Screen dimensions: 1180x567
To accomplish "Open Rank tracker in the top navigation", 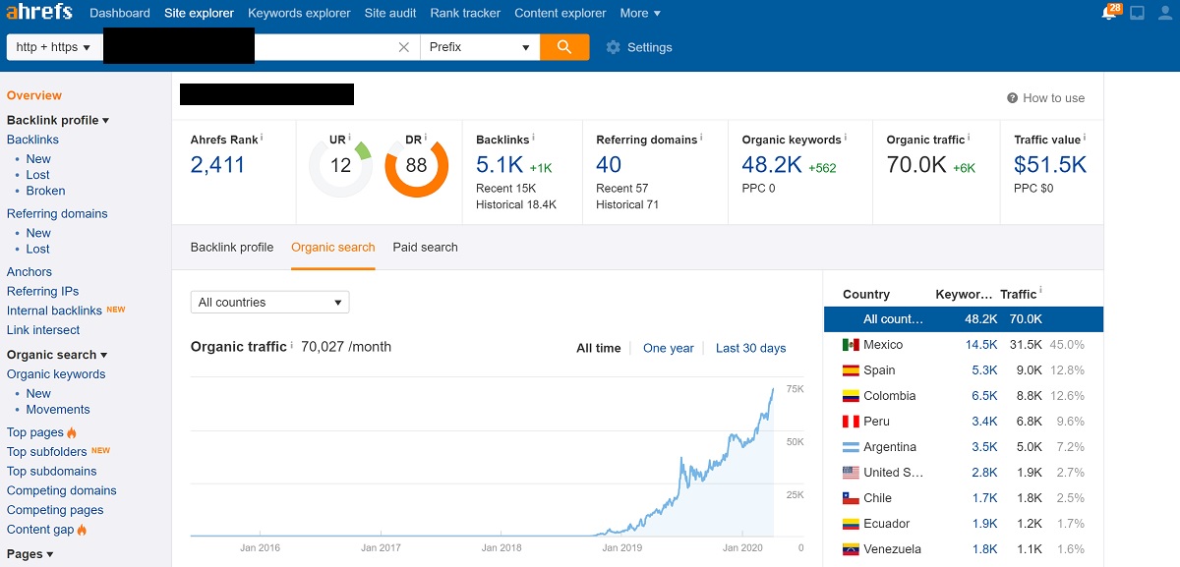I will click(x=465, y=14).
